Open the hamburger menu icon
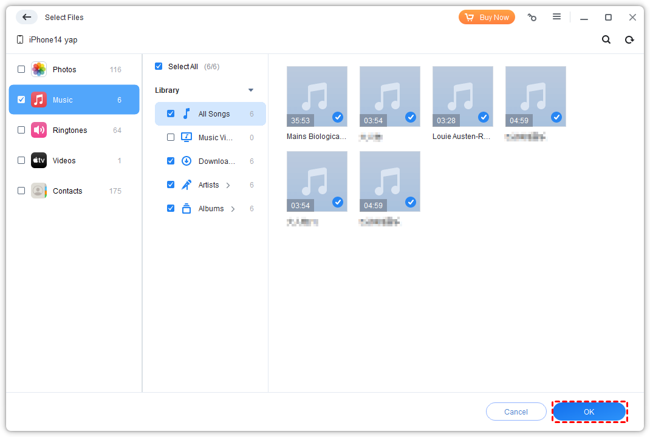This screenshot has width=650, height=437. tap(556, 17)
